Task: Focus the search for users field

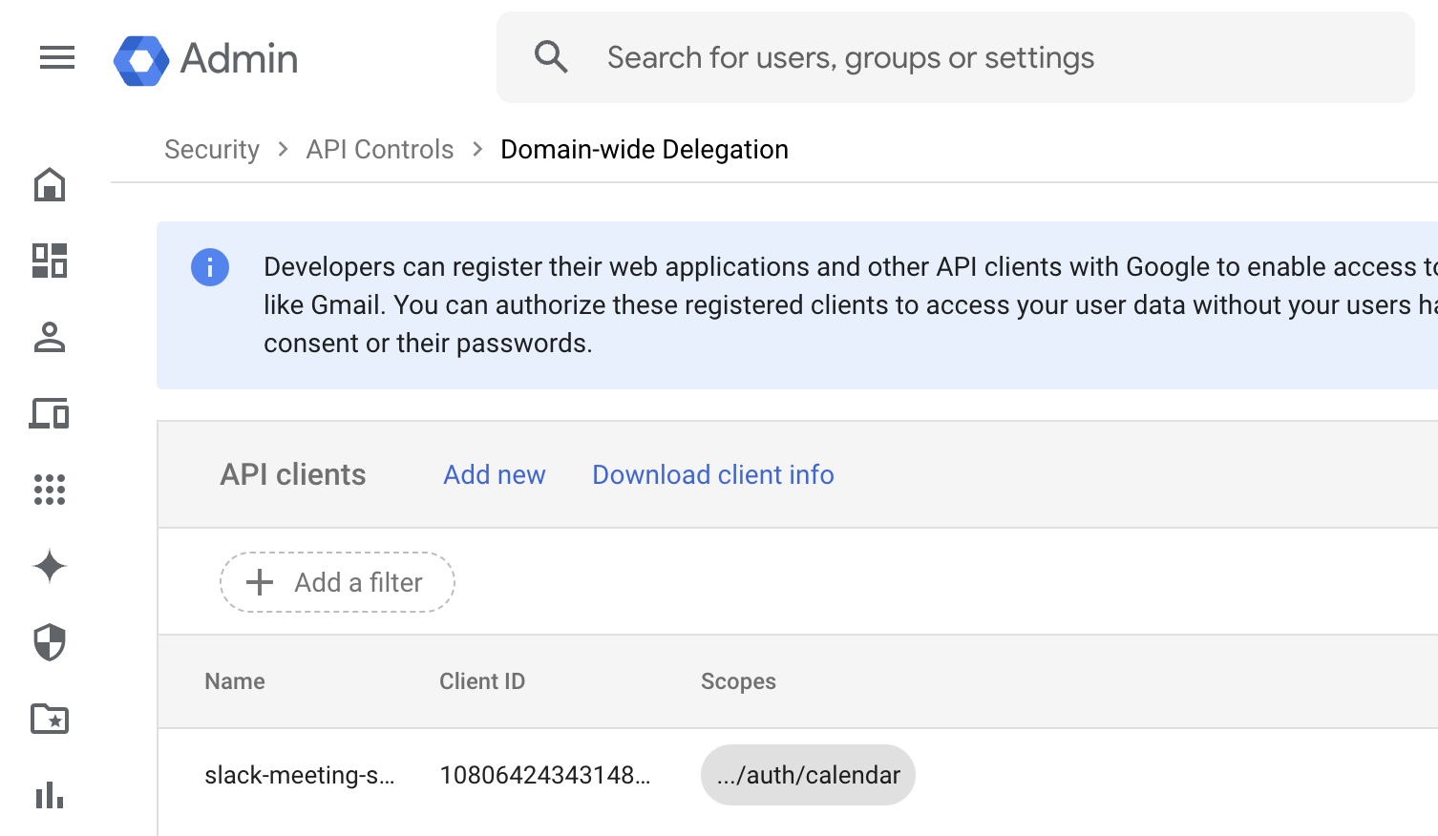Action: click(955, 57)
